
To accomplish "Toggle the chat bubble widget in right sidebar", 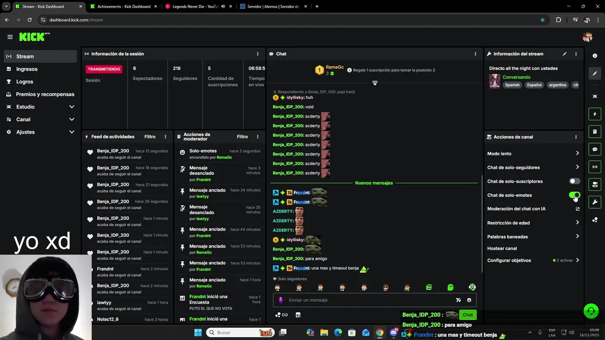I will coord(595,149).
